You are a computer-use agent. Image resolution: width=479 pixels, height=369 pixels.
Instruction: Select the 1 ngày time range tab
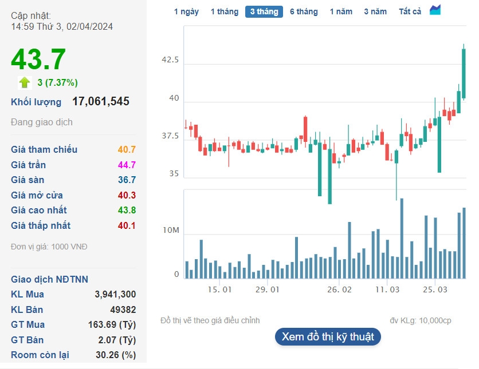pyautogui.click(x=186, y=11)
